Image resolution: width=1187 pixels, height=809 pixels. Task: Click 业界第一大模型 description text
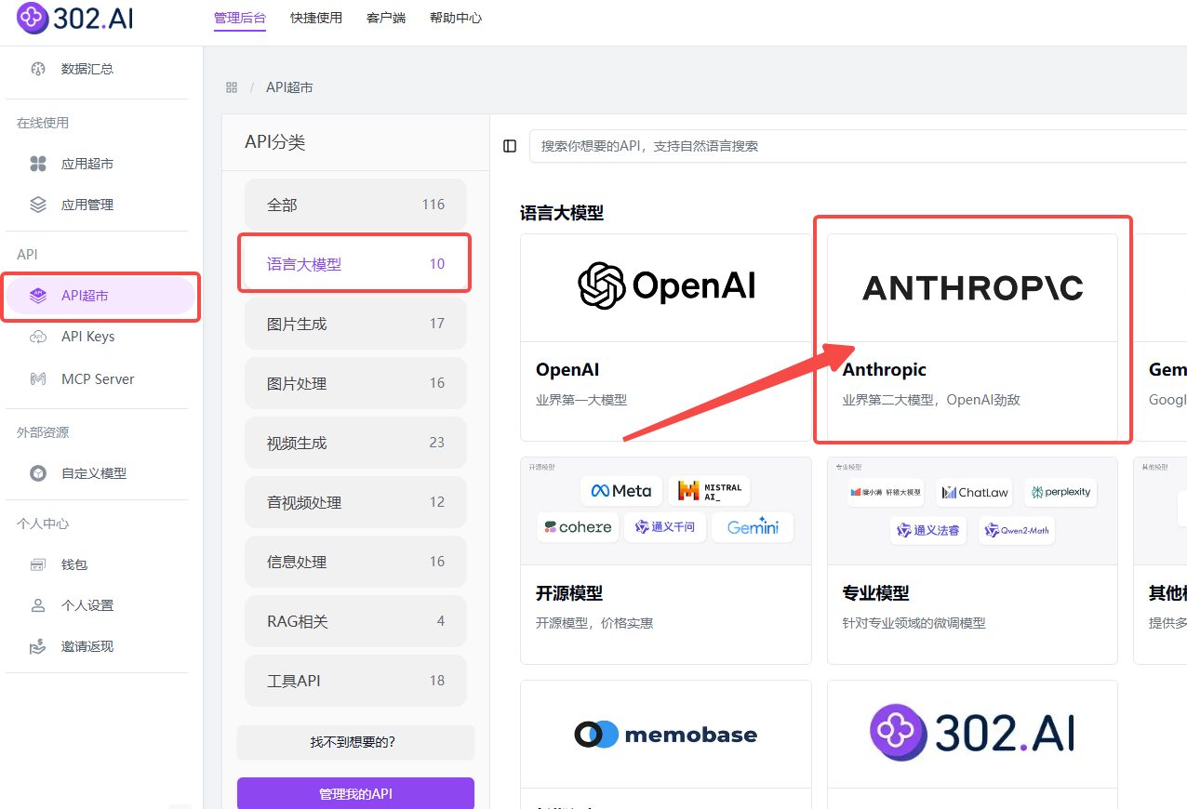coord(581,400)
